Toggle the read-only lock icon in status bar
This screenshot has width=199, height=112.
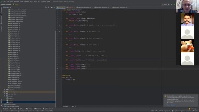170,111
